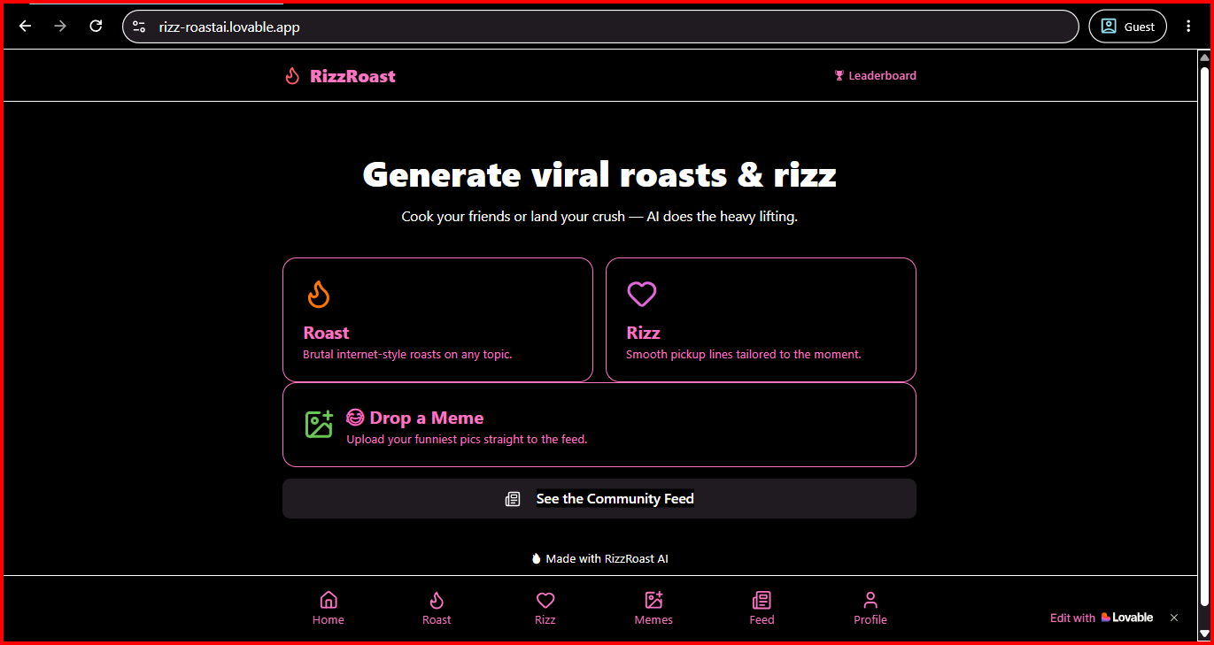Click the trophy icon beside Leaderboard
1214x645 pixels.
[839, 76]
